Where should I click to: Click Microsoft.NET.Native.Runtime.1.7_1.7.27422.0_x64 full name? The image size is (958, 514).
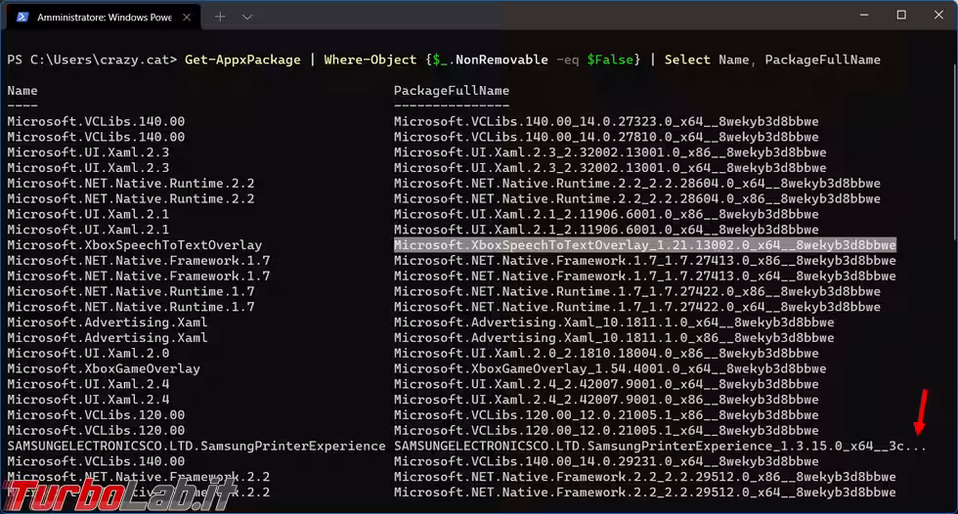tap(637, 307)
